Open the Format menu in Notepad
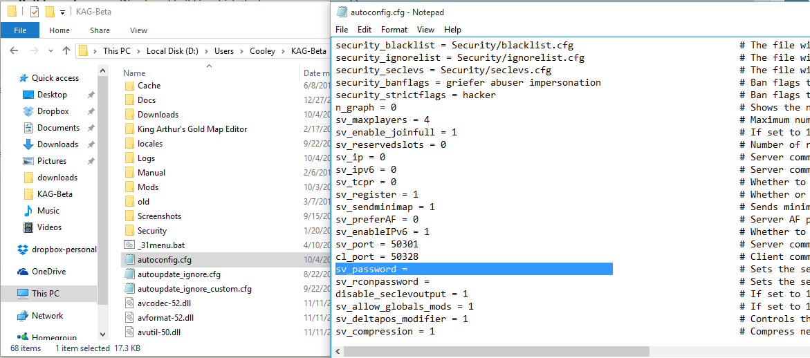Screen dimensions: 810x358 pyautogui.click(x=394, y=30)
